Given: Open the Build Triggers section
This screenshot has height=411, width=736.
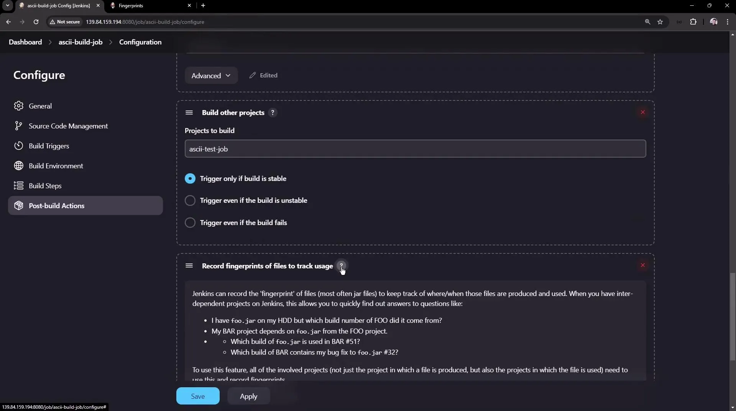Looking at the screenshot, I should coord(50,146).
